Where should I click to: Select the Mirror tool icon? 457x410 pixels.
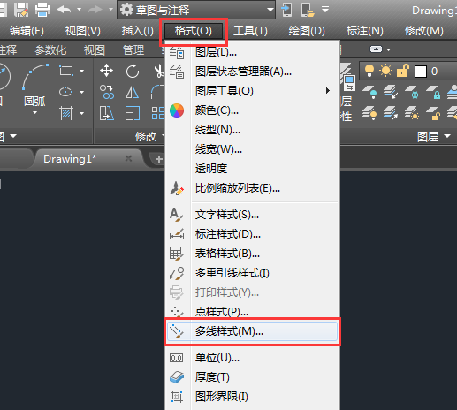(x=133, y=92)
